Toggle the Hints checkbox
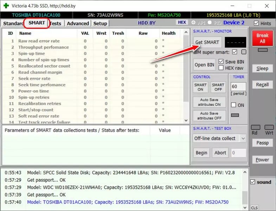The height and width of the screenshot is (211, 276). pos(256,23)
